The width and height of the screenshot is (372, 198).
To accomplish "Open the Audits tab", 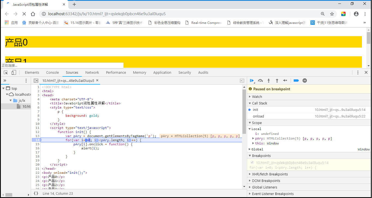I will pos(203,73).
